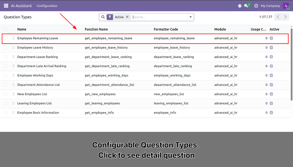The image size is (293, 167).
Task: Sort by the Name column header
Action: (x=22, y=29)
